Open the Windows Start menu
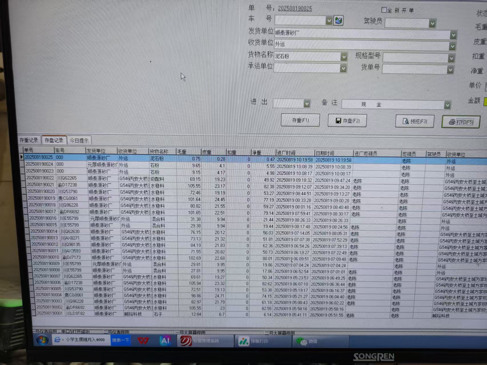The image size is (487, 365). click(x=42, y=340)
